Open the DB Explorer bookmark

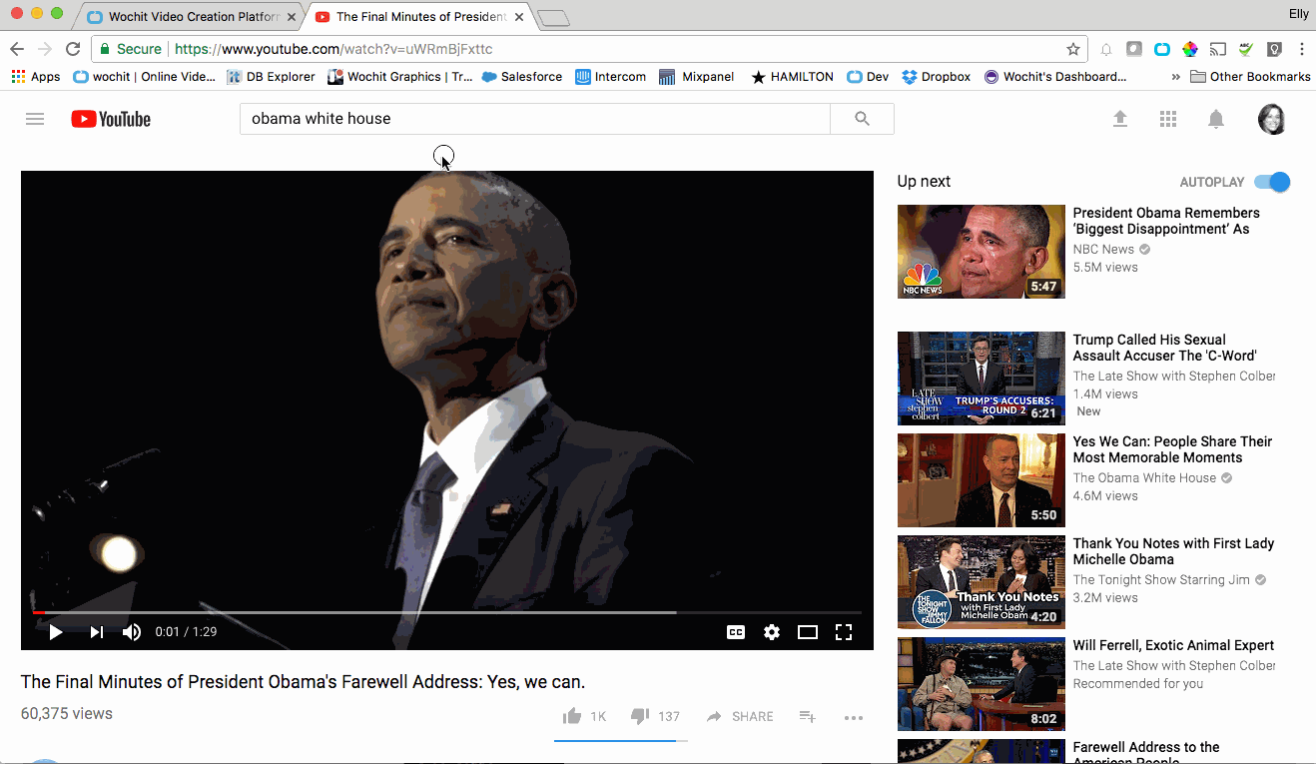[271, 77]
